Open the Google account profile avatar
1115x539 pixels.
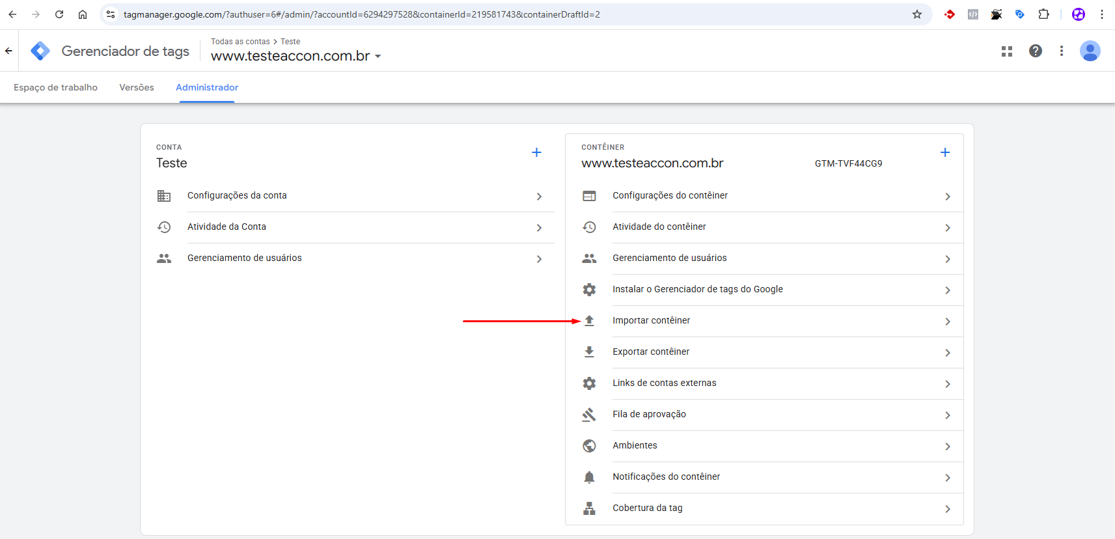pyautogui.click(x=1090, y=51)
